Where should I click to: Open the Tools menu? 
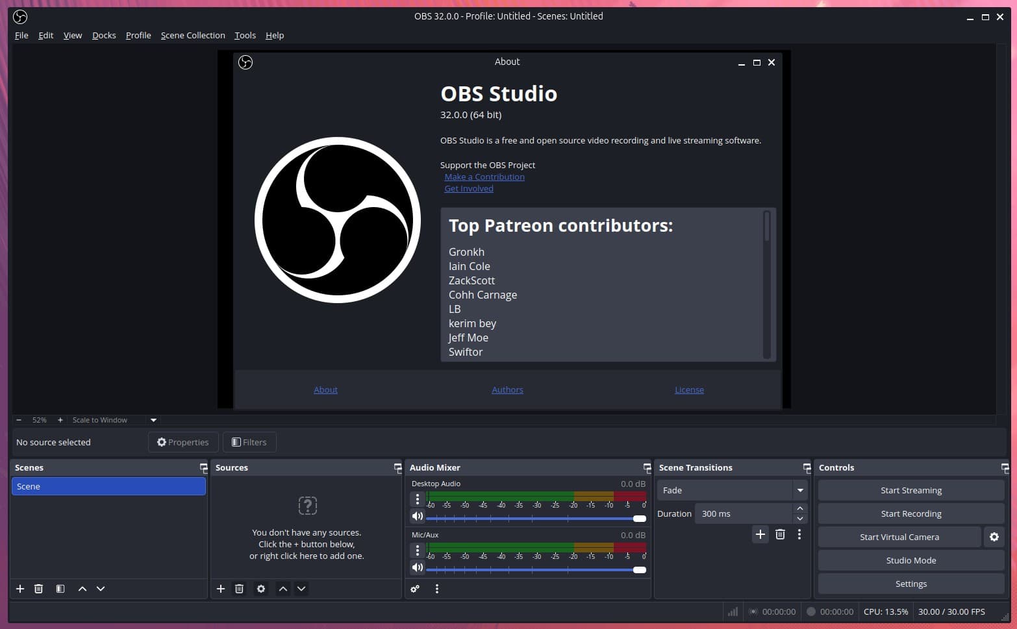pyautogui.click(x=245, y=35)
